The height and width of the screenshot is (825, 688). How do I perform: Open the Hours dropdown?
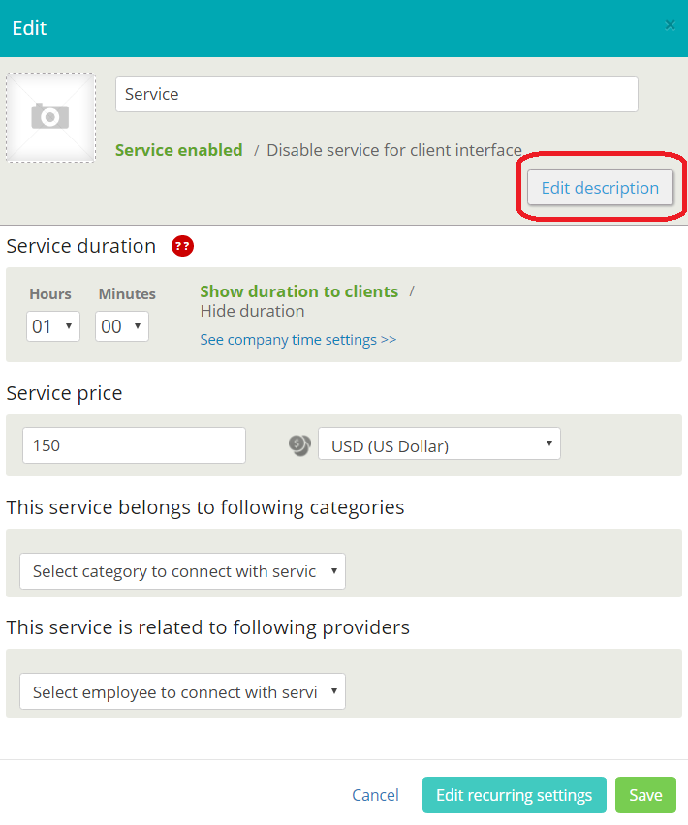pos(52,326)
